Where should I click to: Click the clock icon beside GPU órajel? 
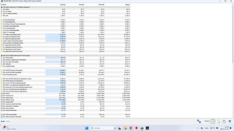(x=2, y=93)
